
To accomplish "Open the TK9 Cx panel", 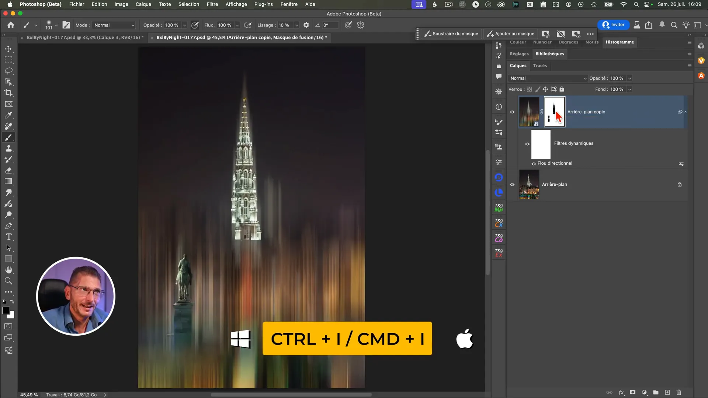I will [x=499, y=223].
